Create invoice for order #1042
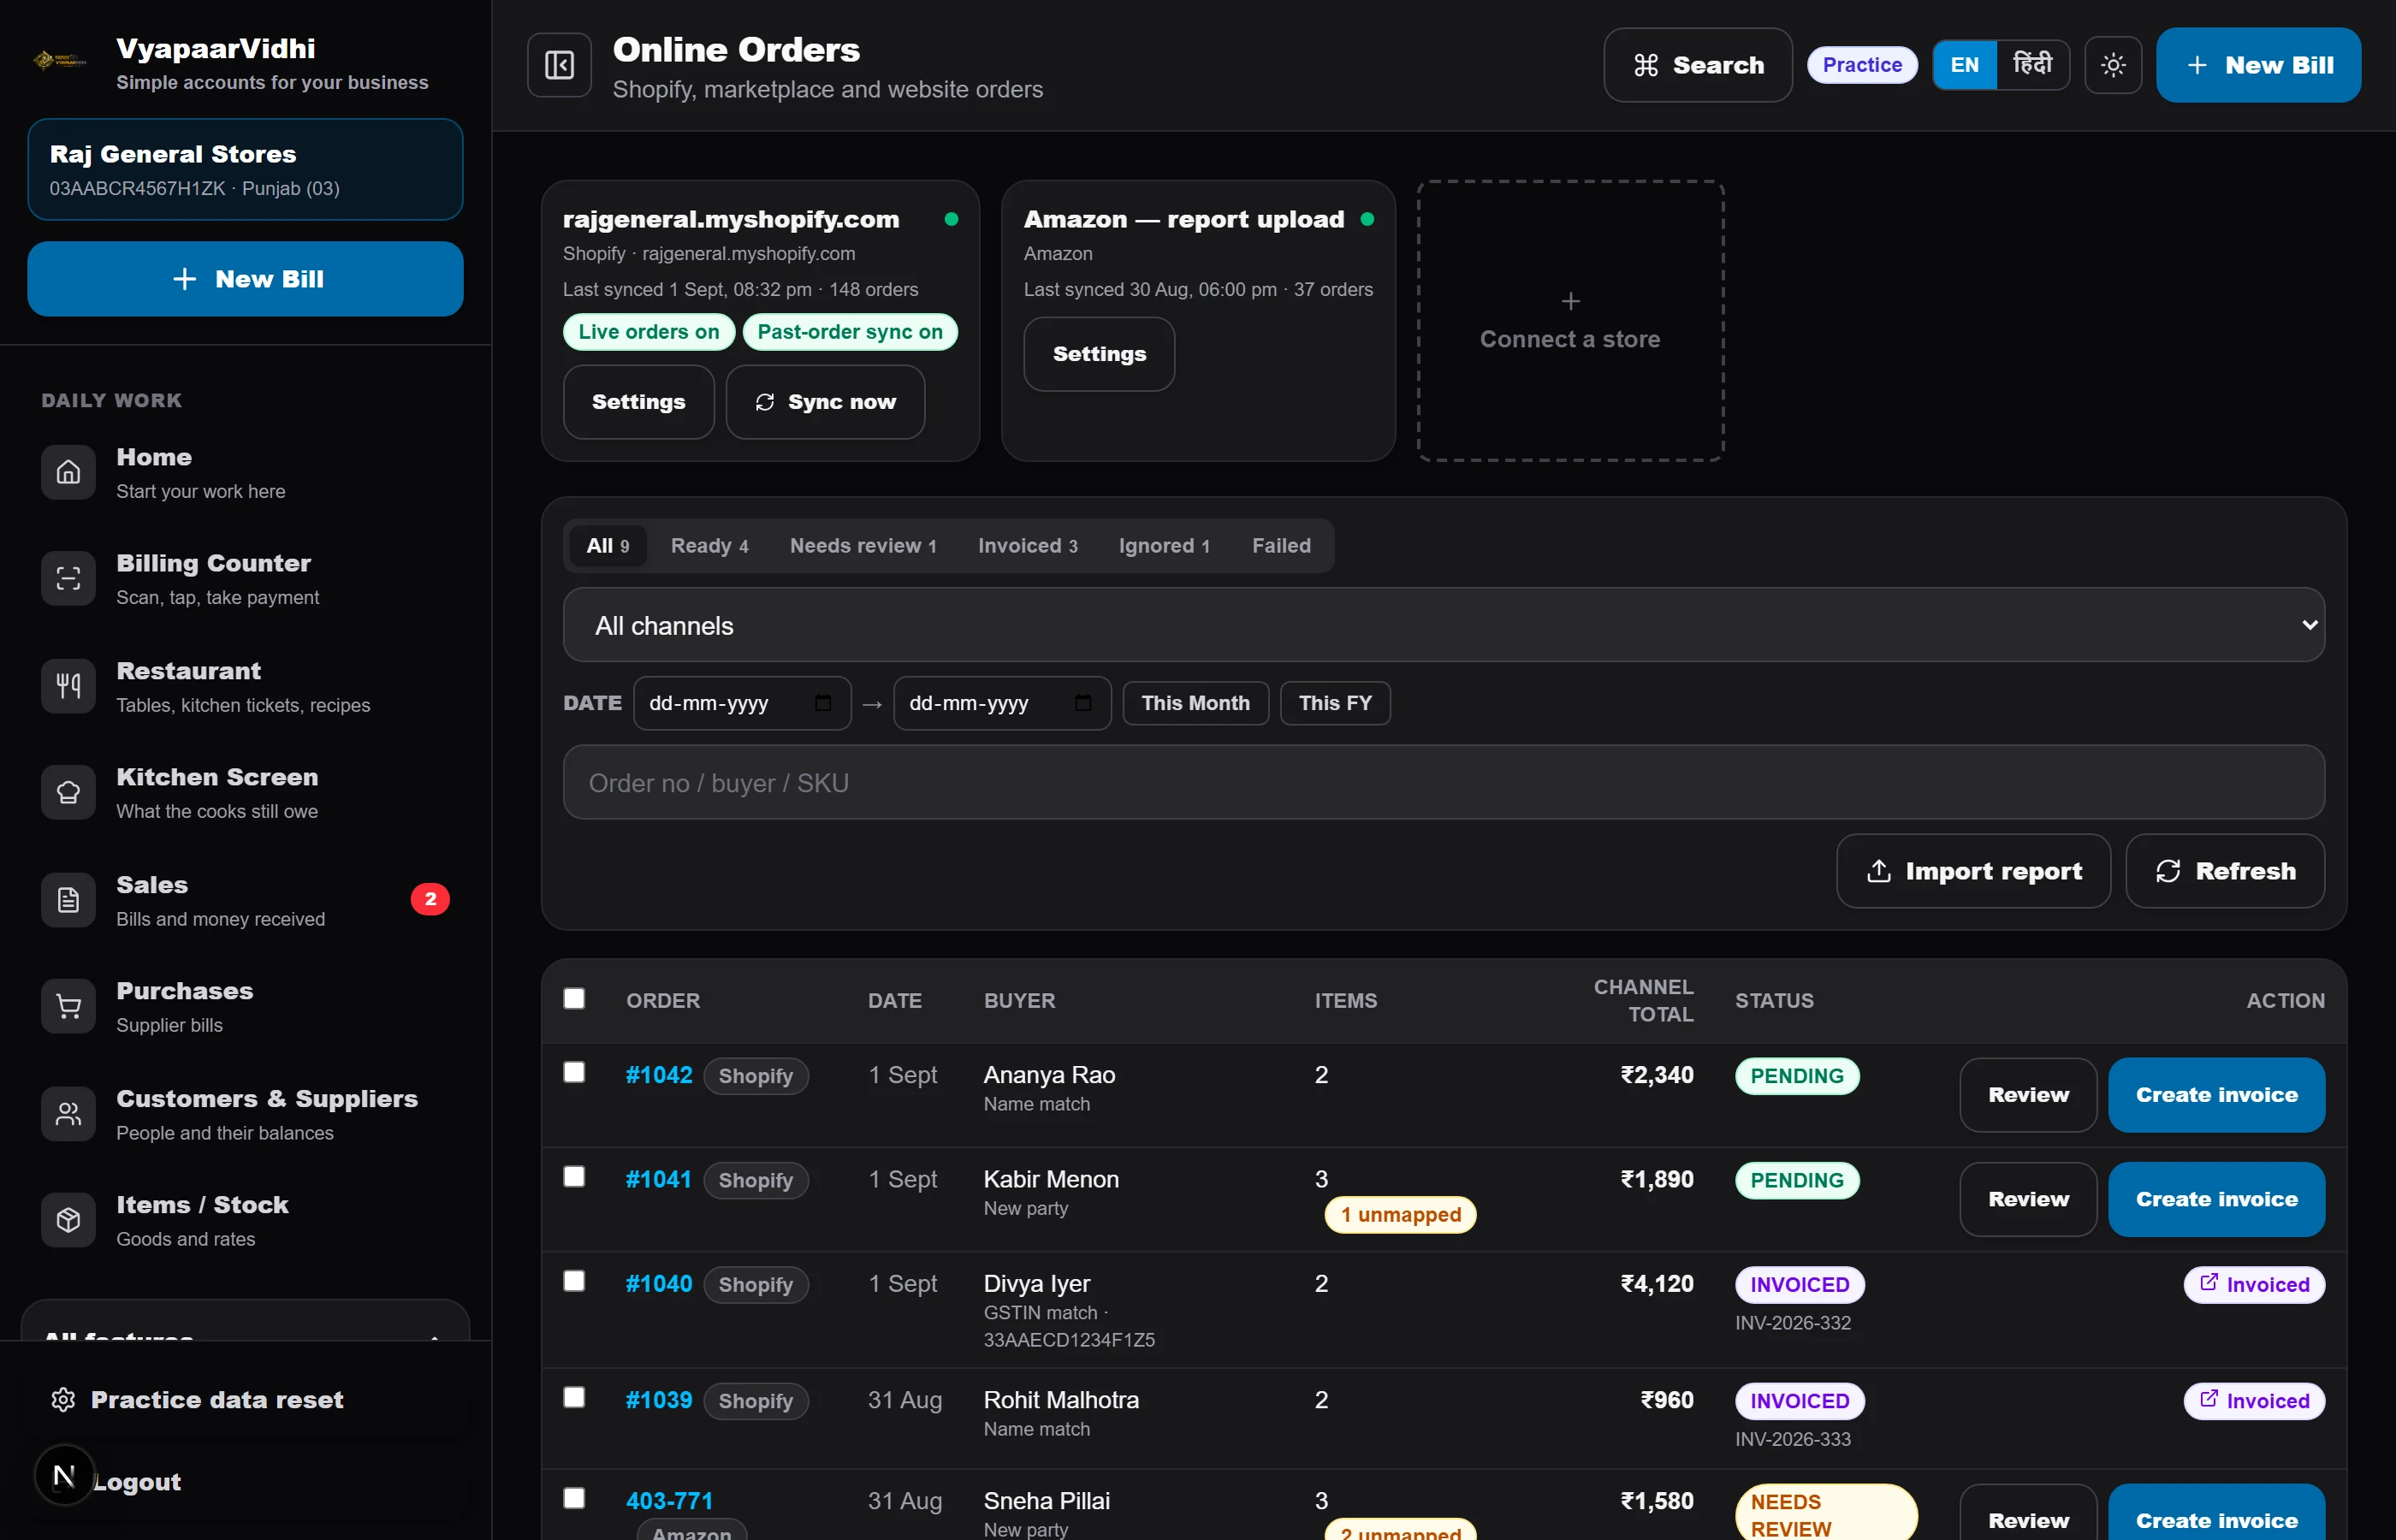Screen dimensions: 2396x1540 pyautogui.click(x=2216, y=1095)
